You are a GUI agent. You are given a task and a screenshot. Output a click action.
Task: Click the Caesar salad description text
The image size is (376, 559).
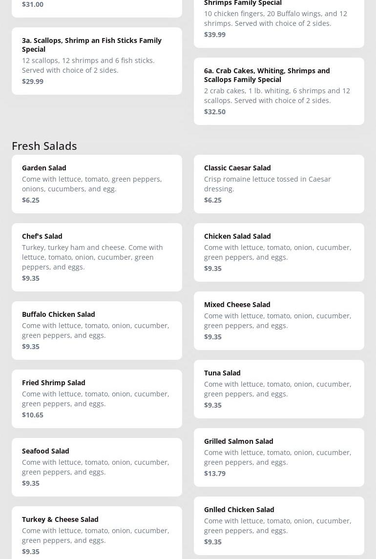click(x=268, y=184)
